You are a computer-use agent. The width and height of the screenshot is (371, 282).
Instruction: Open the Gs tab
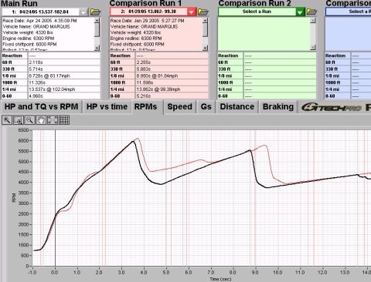(x=206, y=107)
